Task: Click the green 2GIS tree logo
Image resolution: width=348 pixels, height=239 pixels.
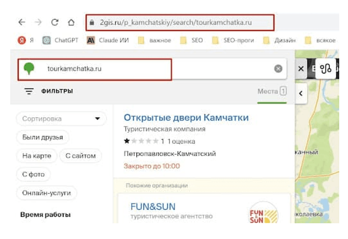Action: tap(29, 69)
